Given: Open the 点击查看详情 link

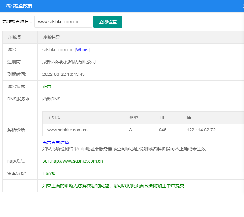Looking at the screenshot, I should (x=56, y=142).
